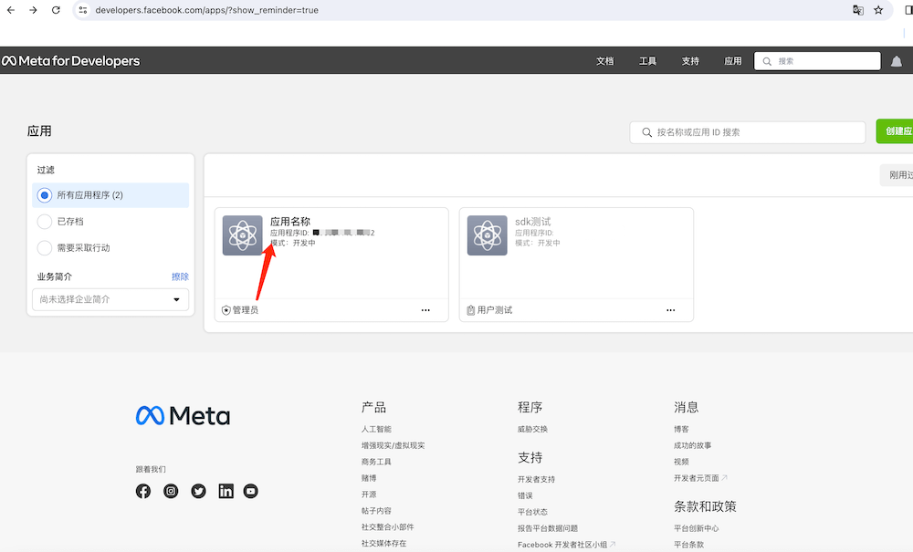
Task: Bookmark this page with star icon
Action: click(x=878, y=10)
